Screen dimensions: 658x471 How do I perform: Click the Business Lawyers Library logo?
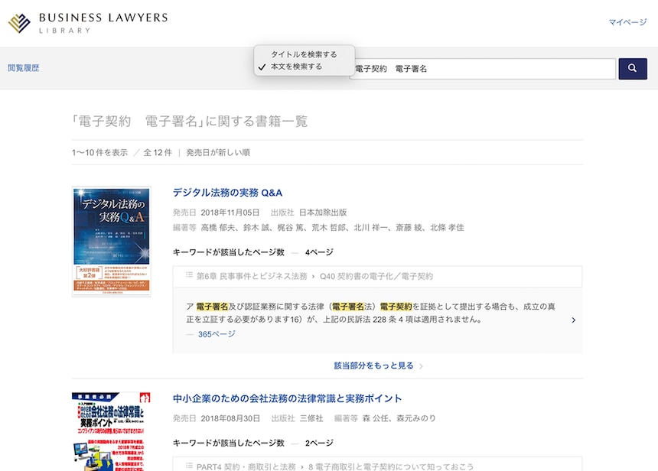[88, 23]
